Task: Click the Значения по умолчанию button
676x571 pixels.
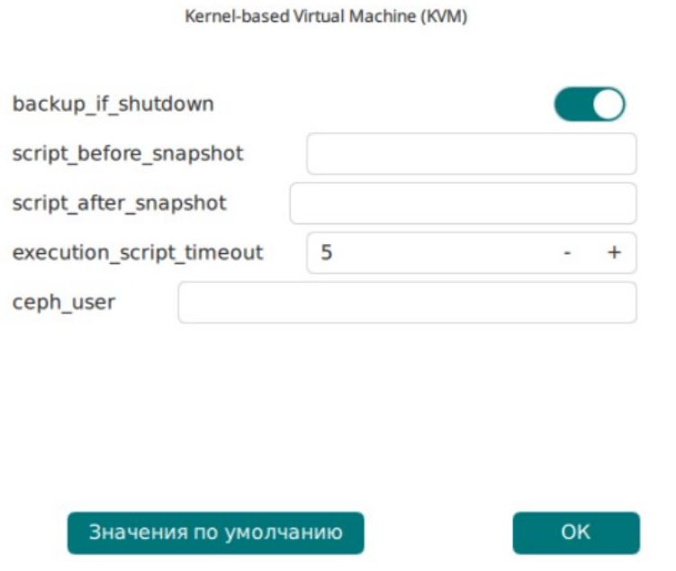Action: coord(215,532)
